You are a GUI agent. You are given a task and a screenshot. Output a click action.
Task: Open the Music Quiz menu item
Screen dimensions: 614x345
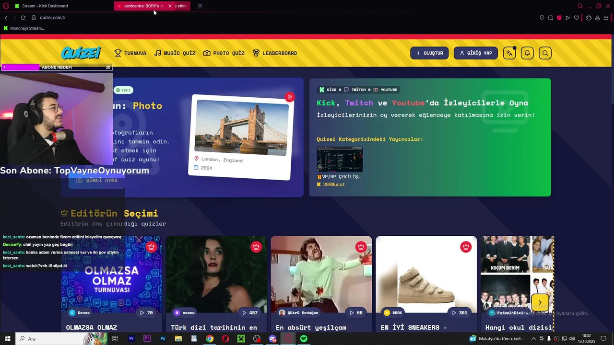[175, 53]
